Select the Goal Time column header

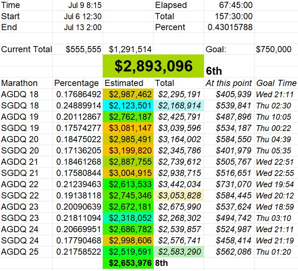point(276,83)
